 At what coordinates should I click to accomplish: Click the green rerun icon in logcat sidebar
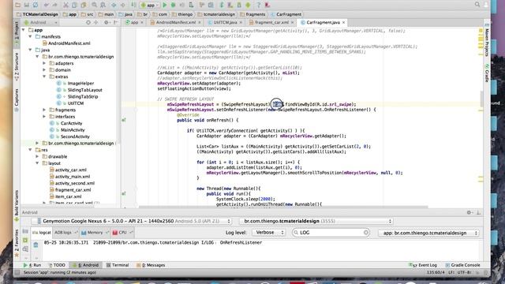25,240
